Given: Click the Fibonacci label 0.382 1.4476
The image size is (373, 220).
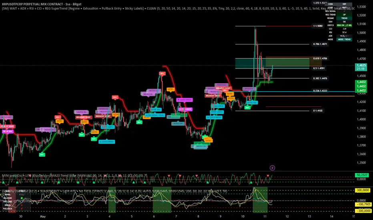Looking at the screenshot, I should pos(320,78).
